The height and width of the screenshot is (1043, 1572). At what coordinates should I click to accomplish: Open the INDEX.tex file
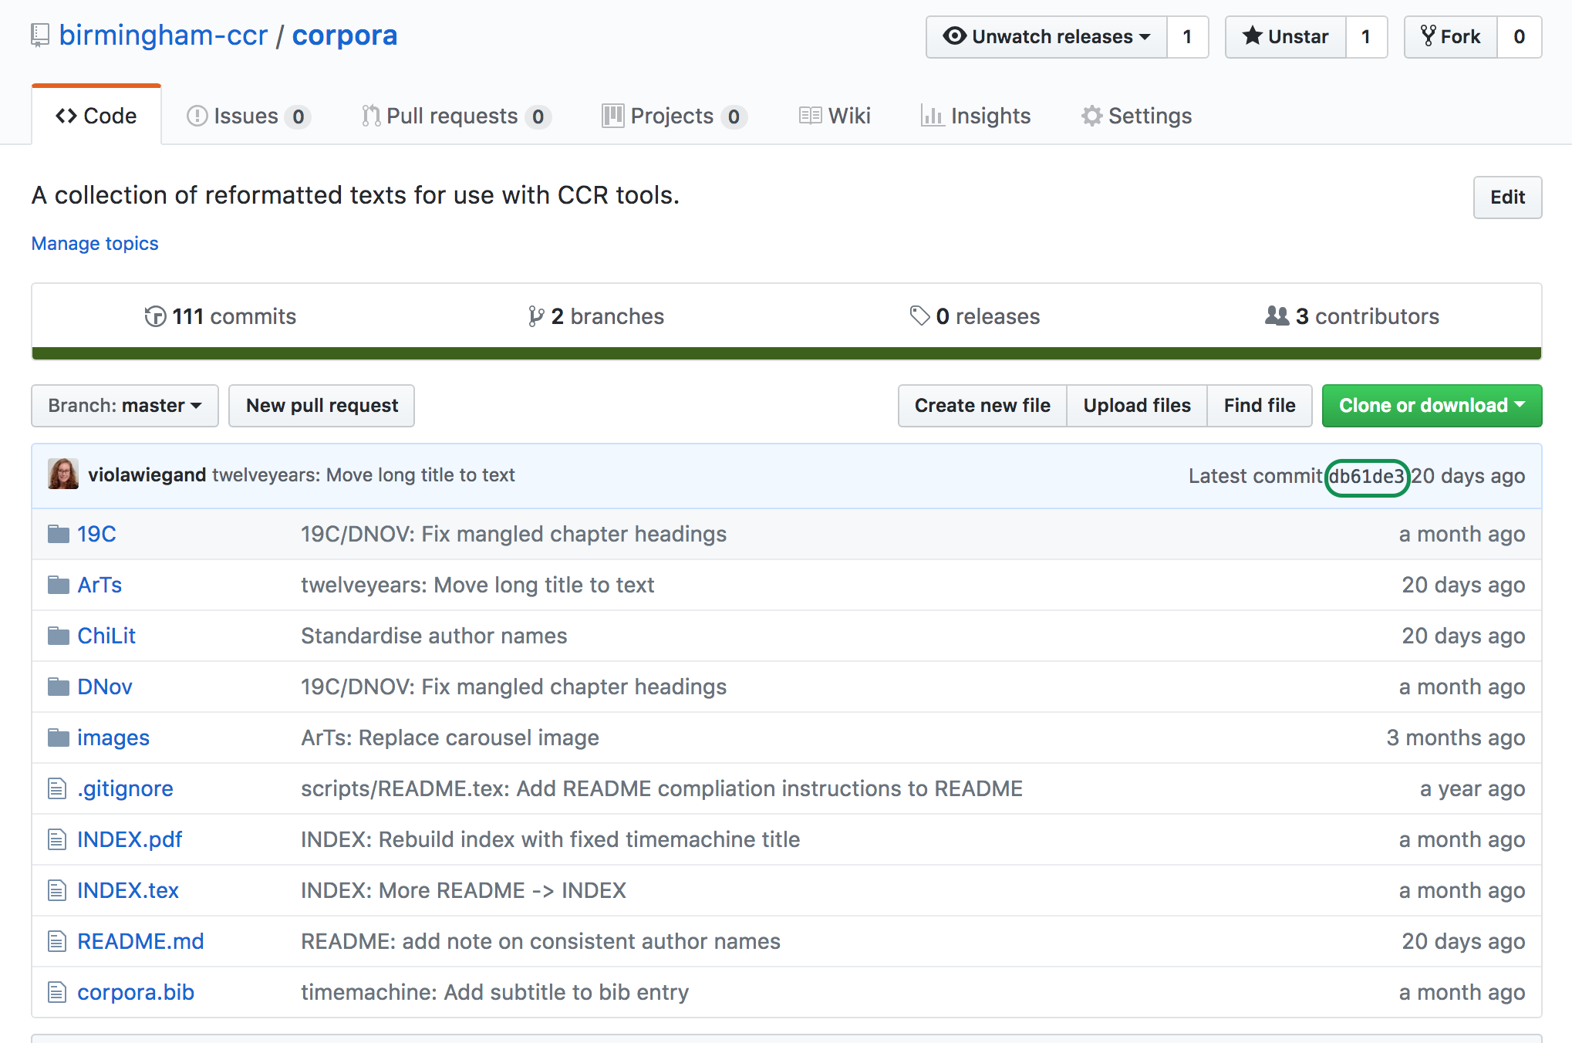128,890
